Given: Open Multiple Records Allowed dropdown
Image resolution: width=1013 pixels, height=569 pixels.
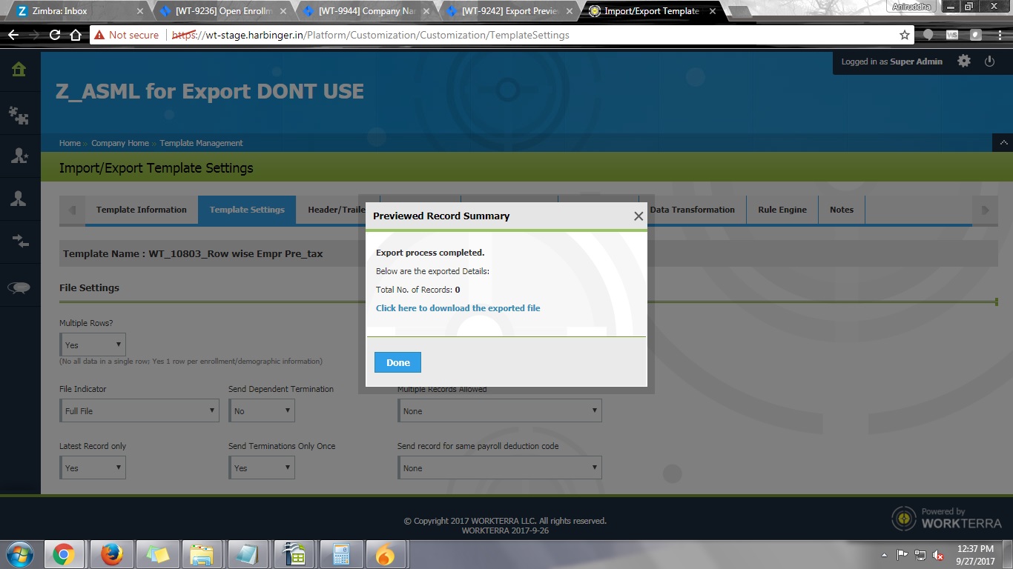Looking at the screenshot, I should coord(500,410).
